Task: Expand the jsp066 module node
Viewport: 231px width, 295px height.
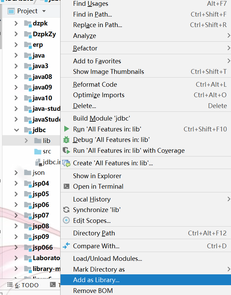Action: pyautogui.click(x=16, y=247)
